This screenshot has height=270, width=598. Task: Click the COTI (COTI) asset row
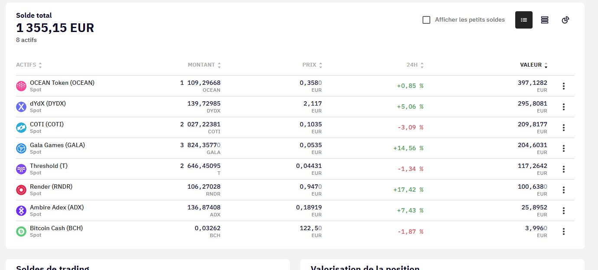pos(47,124)
